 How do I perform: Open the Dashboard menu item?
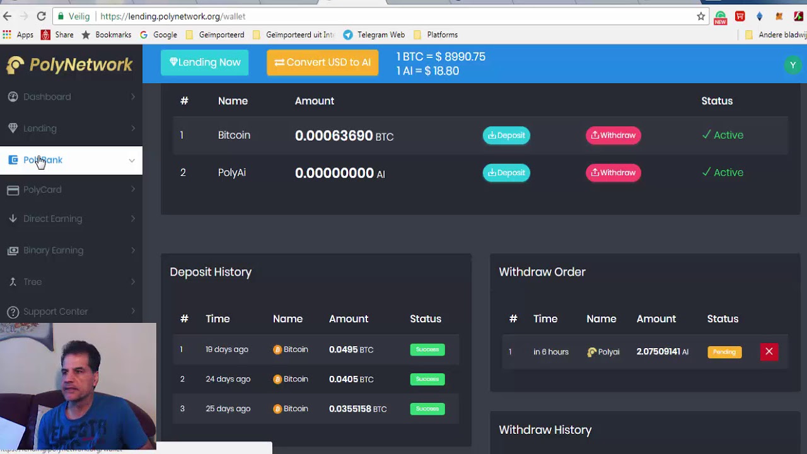click(71, 96)
